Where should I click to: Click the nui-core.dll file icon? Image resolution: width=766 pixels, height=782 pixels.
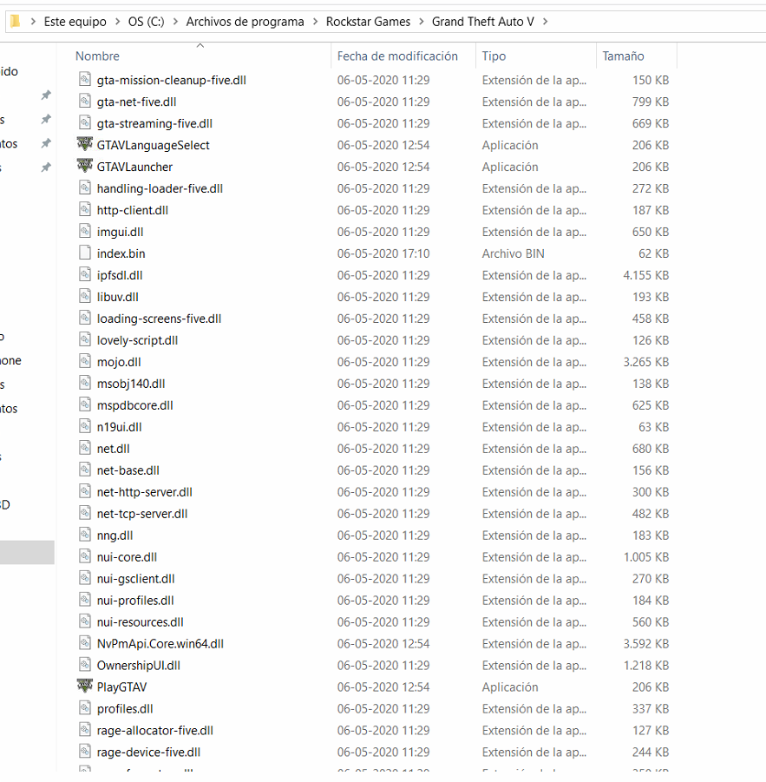tap(85, 556)
